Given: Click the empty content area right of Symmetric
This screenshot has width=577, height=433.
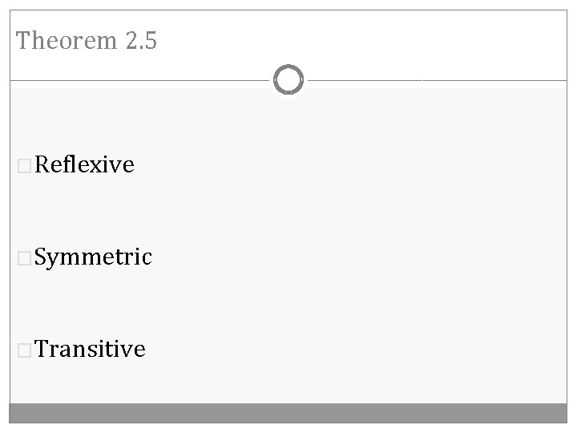Looking at the screenshot, I should pyautogui.click(x=361, y=257).
